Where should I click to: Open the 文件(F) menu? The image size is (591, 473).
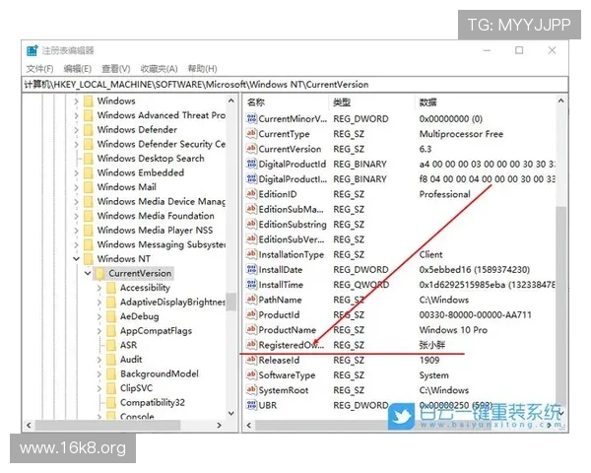click(x=39, y=68)
